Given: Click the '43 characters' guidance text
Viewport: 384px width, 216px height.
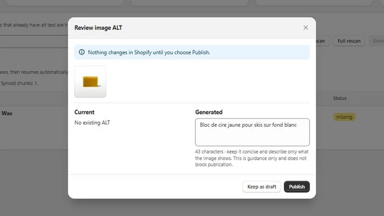Looking at the screenshot, I should tap(252, 158).
